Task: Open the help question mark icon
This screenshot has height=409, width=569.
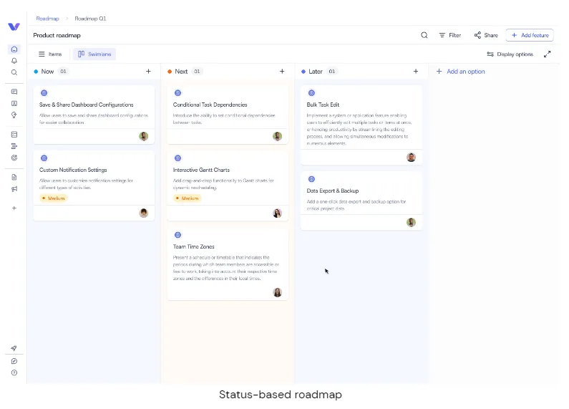Action: click(14, 372)
